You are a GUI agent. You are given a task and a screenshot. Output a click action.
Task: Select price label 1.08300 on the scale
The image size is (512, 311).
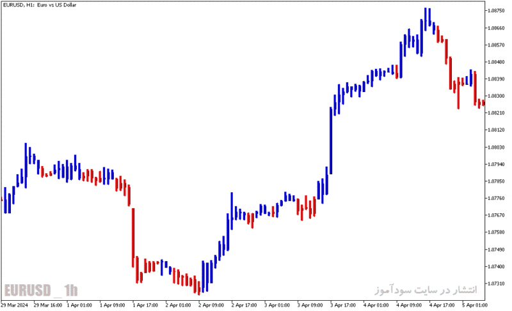[x=496, y=96]
